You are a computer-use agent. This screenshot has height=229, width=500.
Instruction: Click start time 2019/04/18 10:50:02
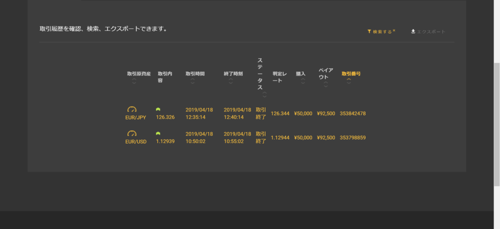pos(199,138)
